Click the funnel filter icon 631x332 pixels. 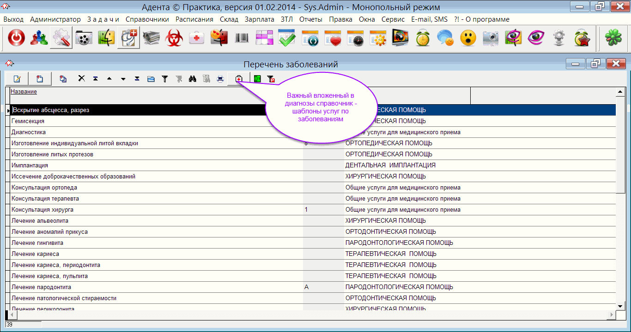point(165,79)
